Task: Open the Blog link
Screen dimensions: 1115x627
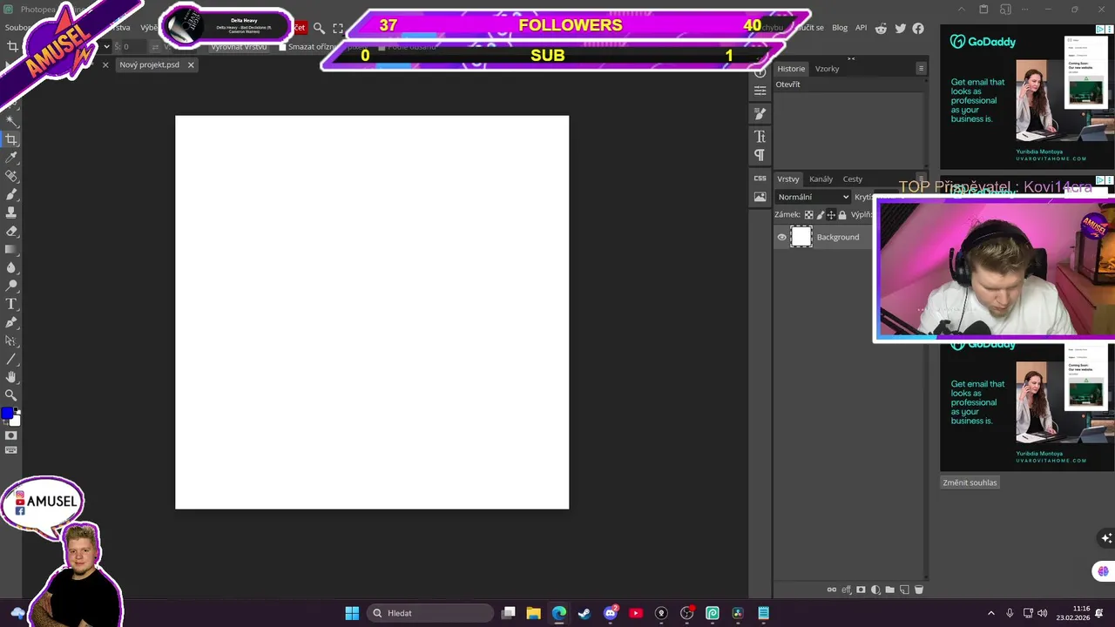Action: [840, 28]
